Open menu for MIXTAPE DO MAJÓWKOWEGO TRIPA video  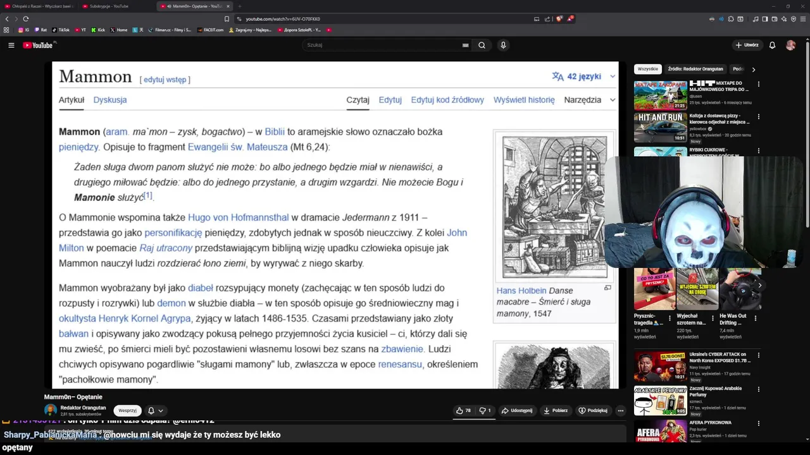[x=758, y=83]
